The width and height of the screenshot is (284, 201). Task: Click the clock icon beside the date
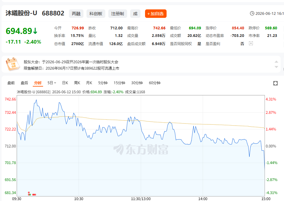click(252, 13)
